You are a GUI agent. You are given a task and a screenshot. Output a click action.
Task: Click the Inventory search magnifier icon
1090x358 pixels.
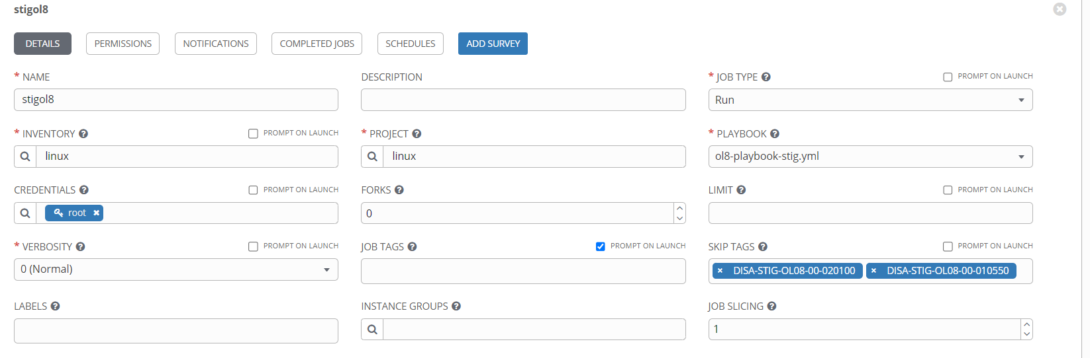point(25,157)
